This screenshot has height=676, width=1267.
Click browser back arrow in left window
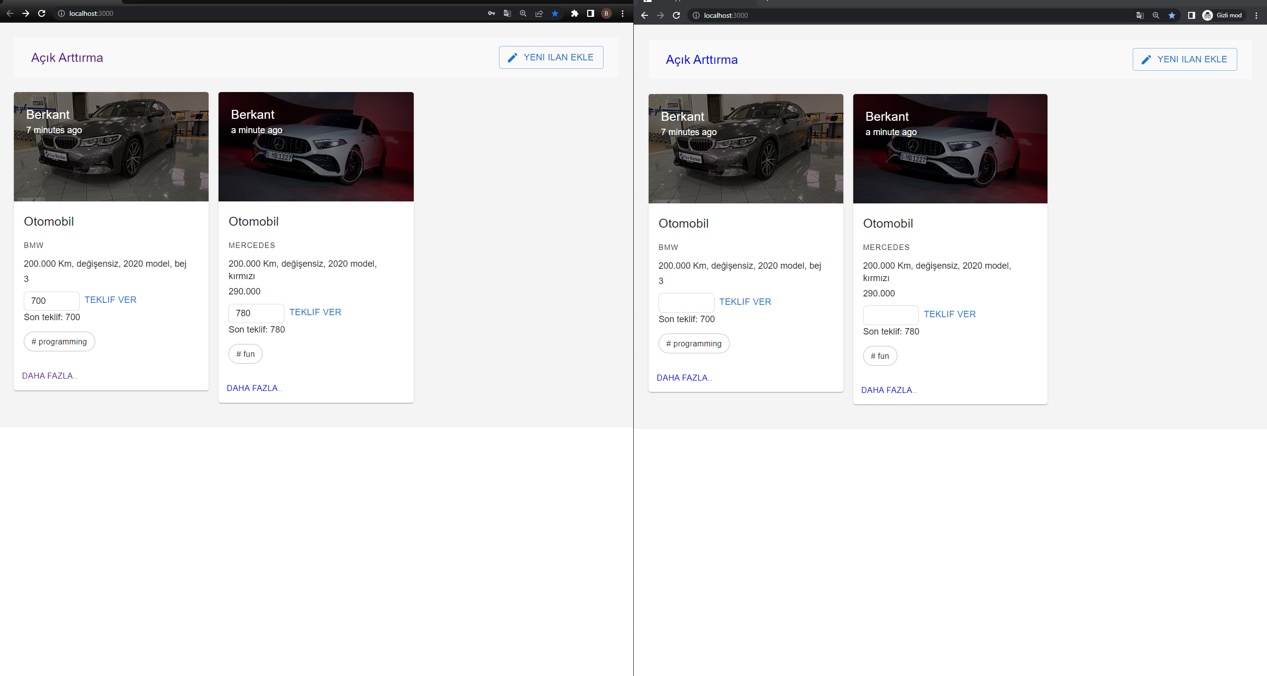(10, 13)
